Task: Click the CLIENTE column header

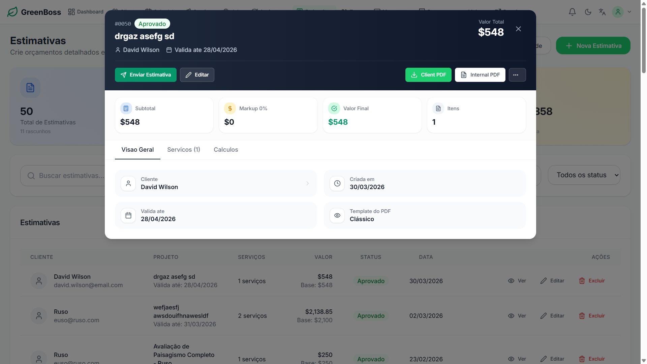Action: click(x=42, y=257)
